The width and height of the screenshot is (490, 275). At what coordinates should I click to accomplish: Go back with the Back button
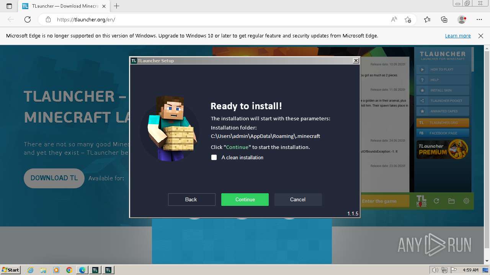point(191,199)
